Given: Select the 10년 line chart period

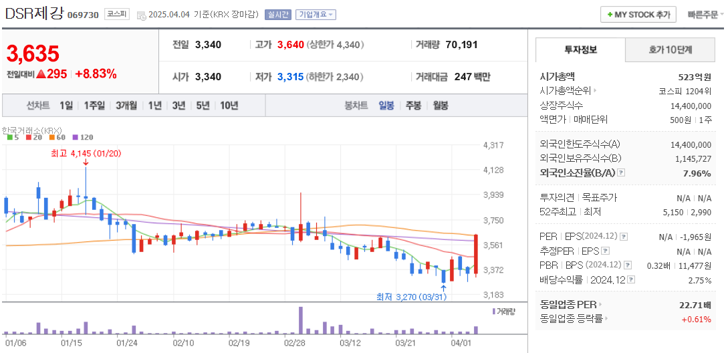Looking at the screenshot, I should tap(229, 106).
